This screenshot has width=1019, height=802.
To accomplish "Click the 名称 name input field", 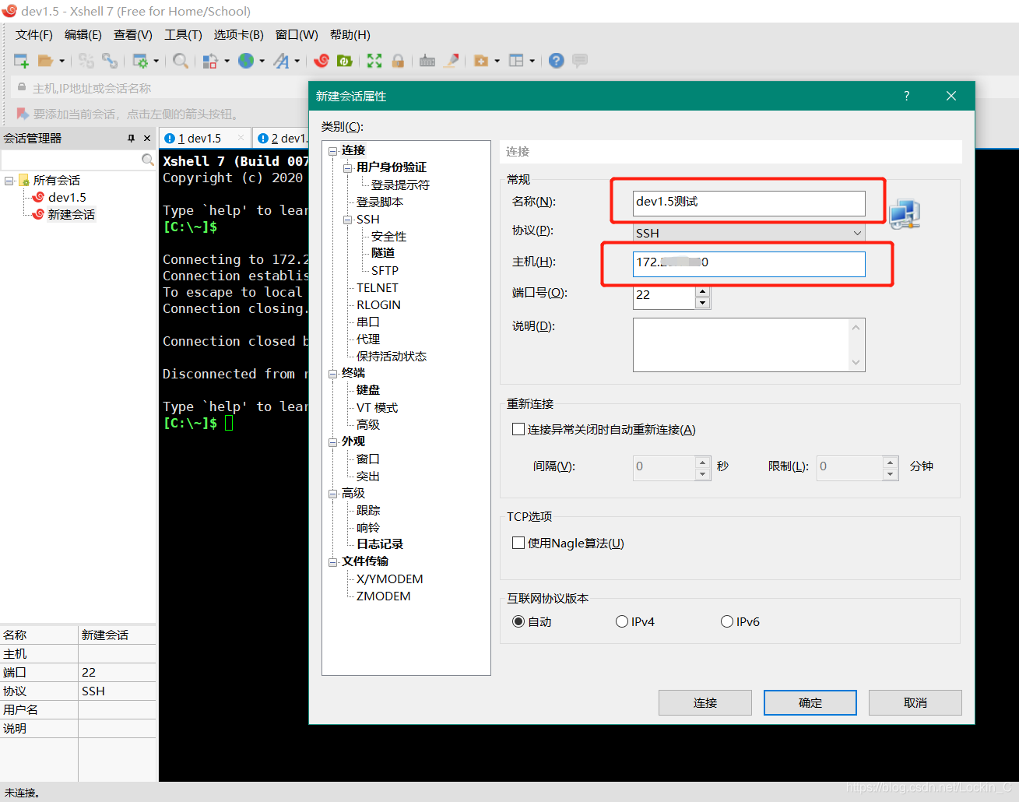I will [749, 202].
